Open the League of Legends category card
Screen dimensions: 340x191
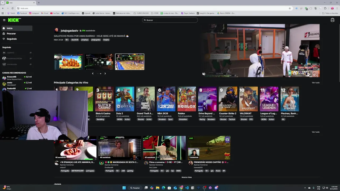click(269, 99)
